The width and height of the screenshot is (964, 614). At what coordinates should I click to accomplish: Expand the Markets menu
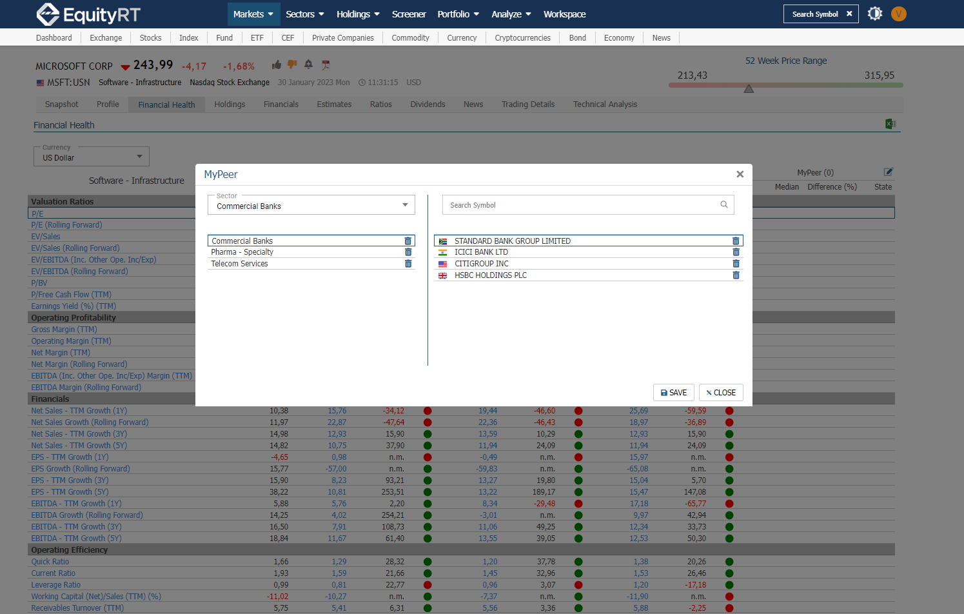[253, 14]
